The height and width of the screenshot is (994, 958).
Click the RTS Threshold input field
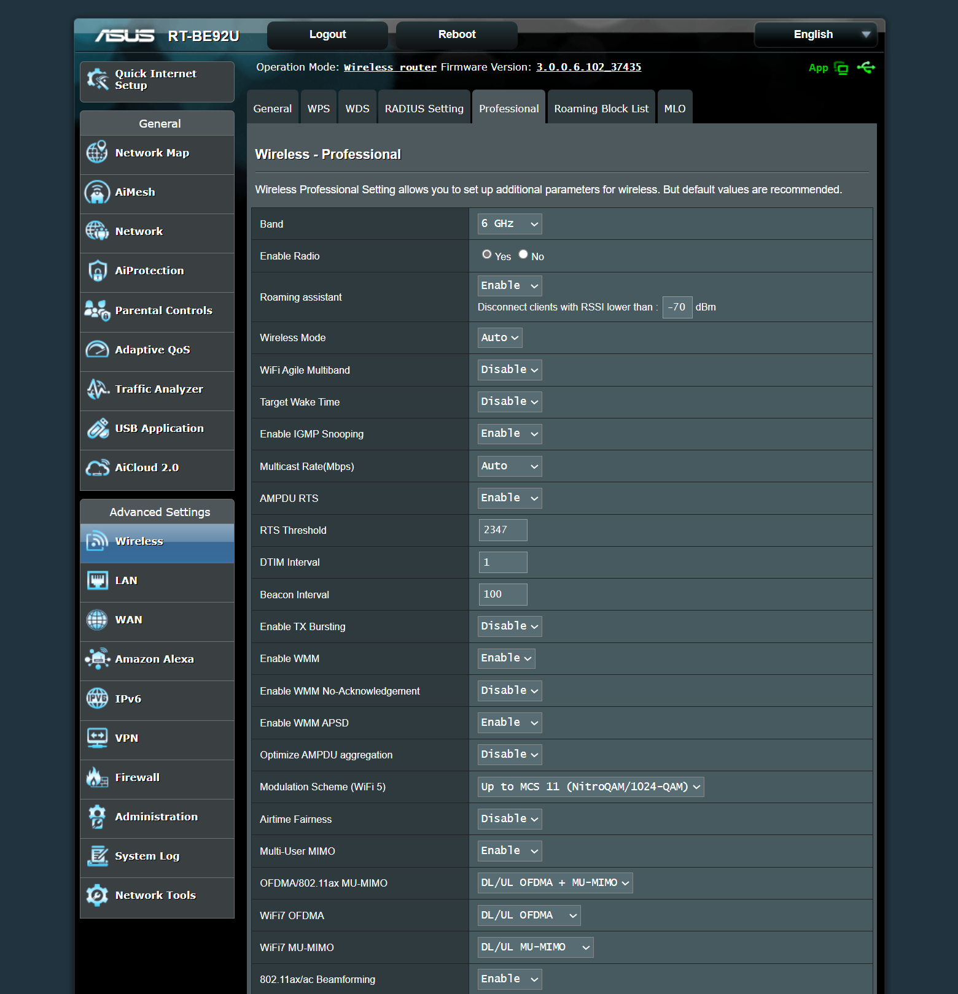[503, 530]
